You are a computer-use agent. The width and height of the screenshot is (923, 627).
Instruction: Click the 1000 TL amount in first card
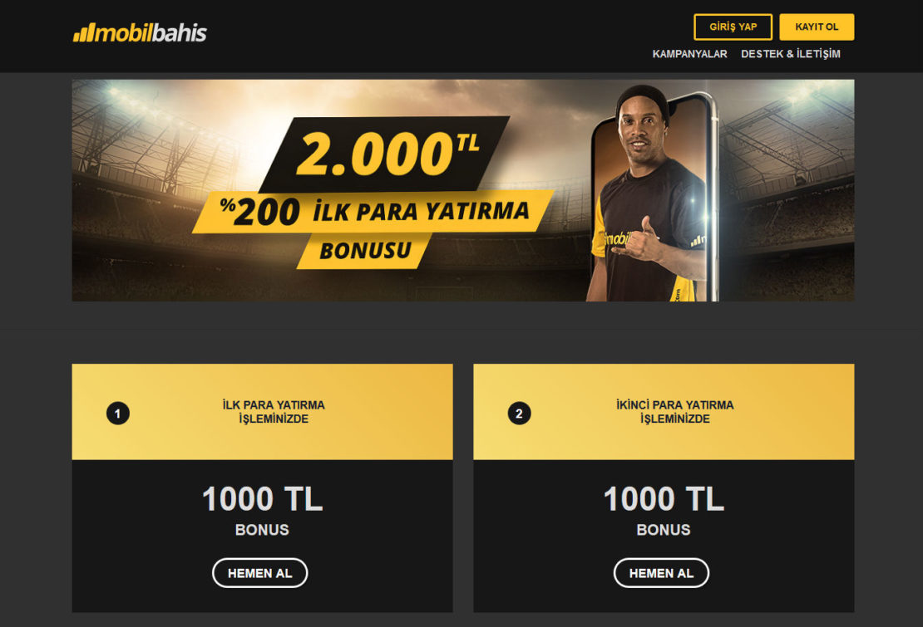[x=263, y=499]
